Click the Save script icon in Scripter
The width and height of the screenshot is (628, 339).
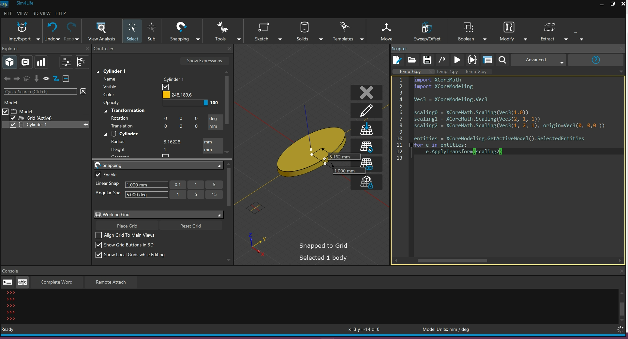click(427, 60)
